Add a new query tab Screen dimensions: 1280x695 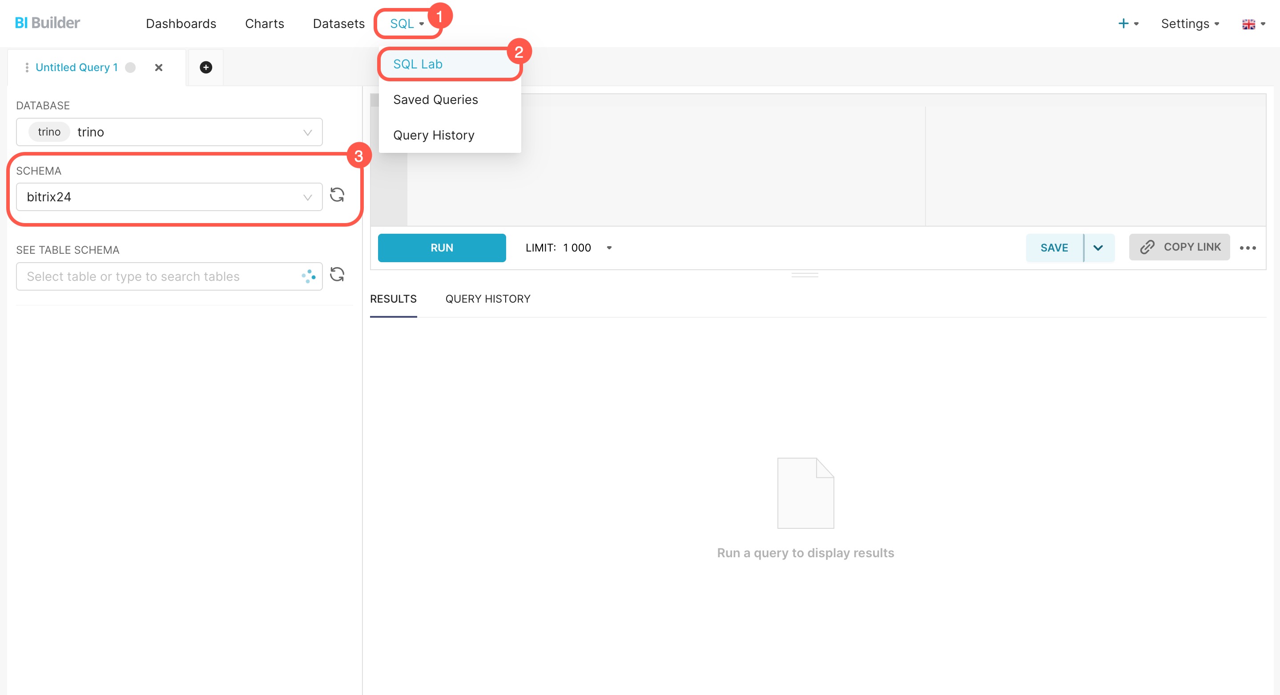pyautogui.click(x=206, y=67)
